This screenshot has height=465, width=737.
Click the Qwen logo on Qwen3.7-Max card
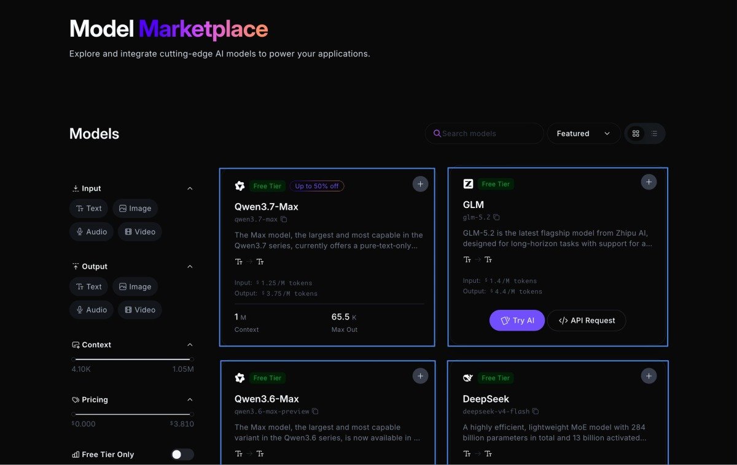click(x=240, y=186)
